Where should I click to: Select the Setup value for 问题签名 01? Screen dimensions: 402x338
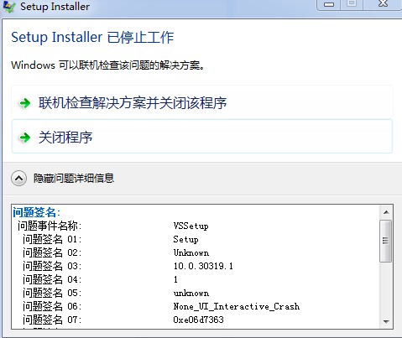coord(185,239)
